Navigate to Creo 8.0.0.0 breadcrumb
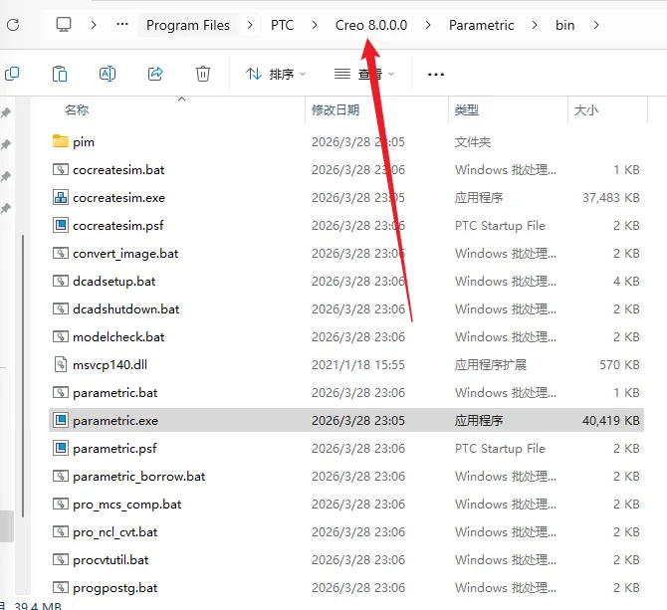667x610 pixels. pos(371,25)
